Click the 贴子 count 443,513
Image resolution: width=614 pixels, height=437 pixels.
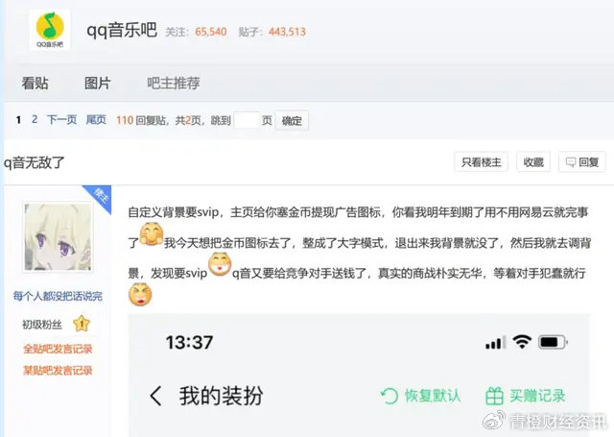(287, 32)
